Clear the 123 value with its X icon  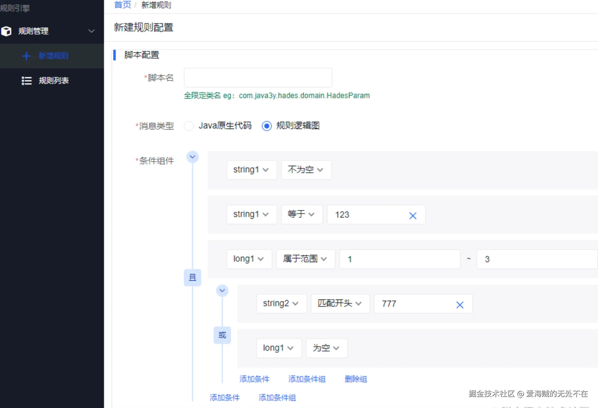pyautogui.click(x=413, y=215)
